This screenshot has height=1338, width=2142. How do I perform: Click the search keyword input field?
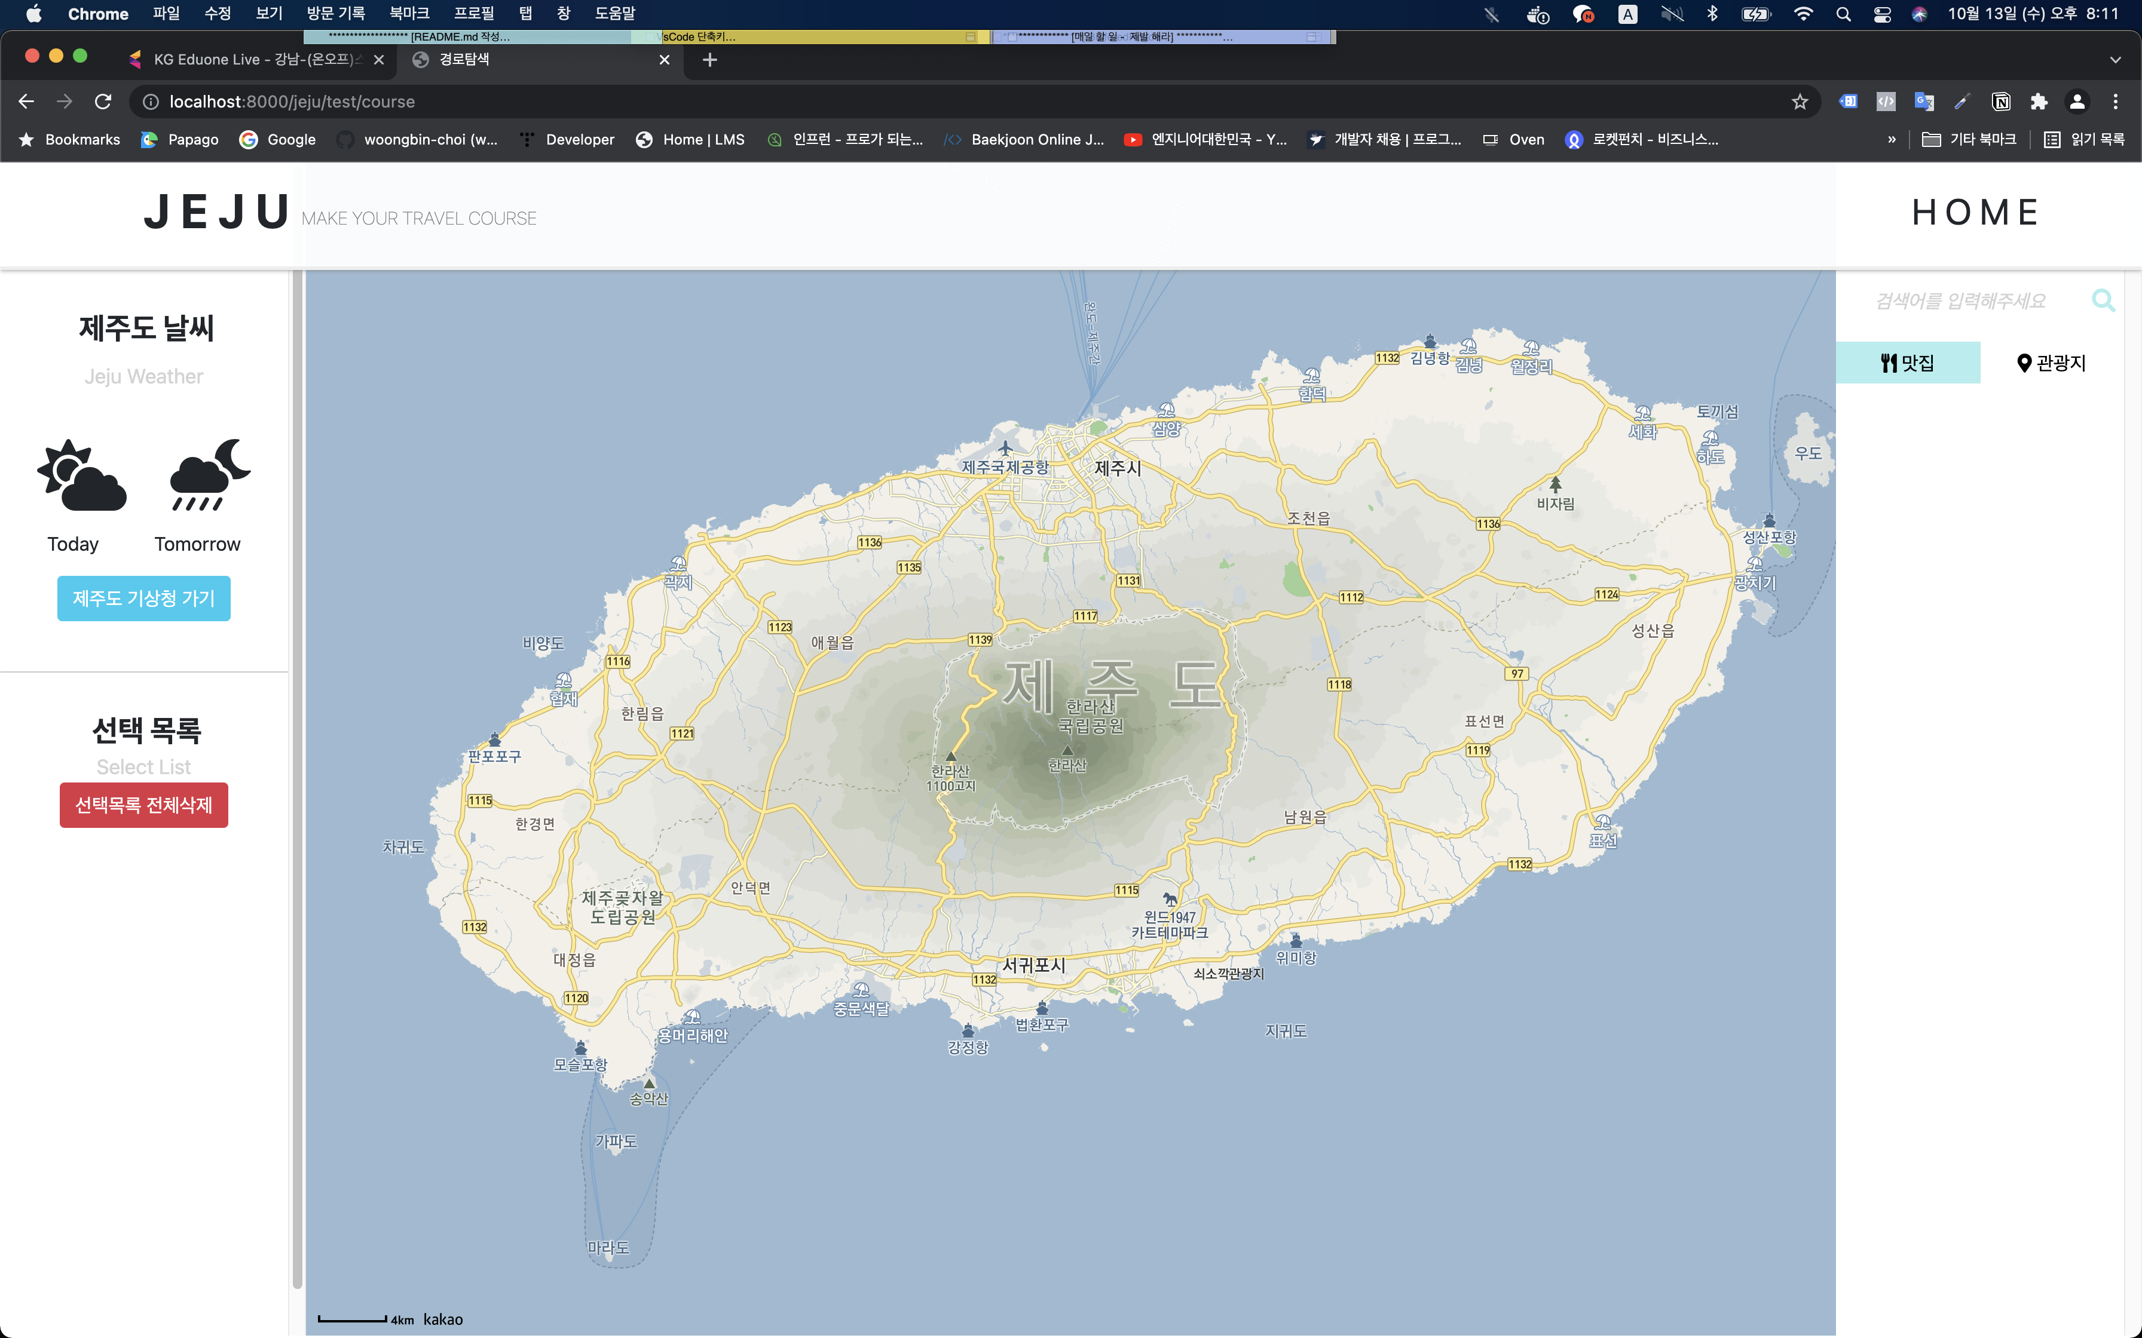coord(1960,301)
